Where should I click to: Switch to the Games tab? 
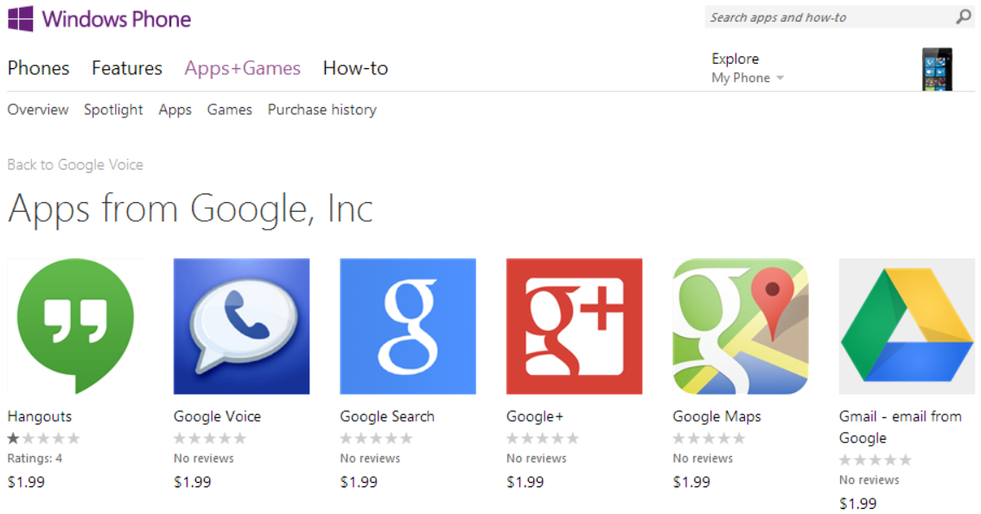[229, 110]
